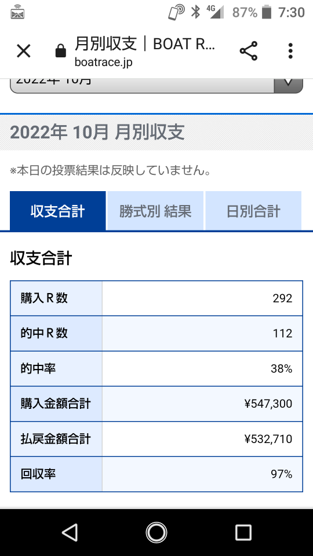Tap the boatrace.jp URL text
Viewport: 313px width, 556px height.
[x=104, y=63]
